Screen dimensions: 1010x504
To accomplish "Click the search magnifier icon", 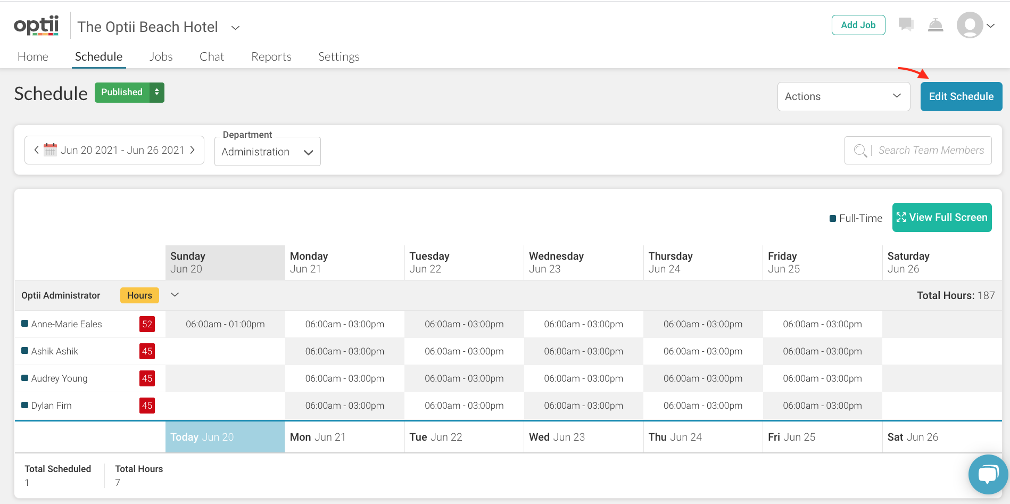I will point(860,151).
